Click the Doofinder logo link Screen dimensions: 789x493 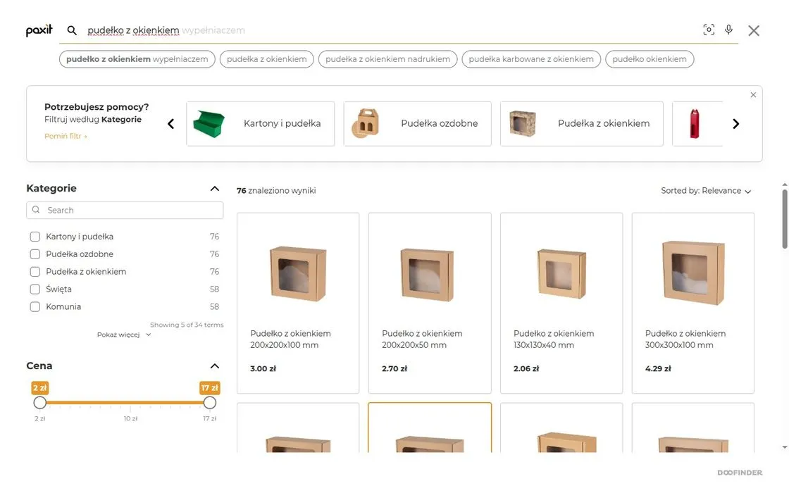point(740,473)
